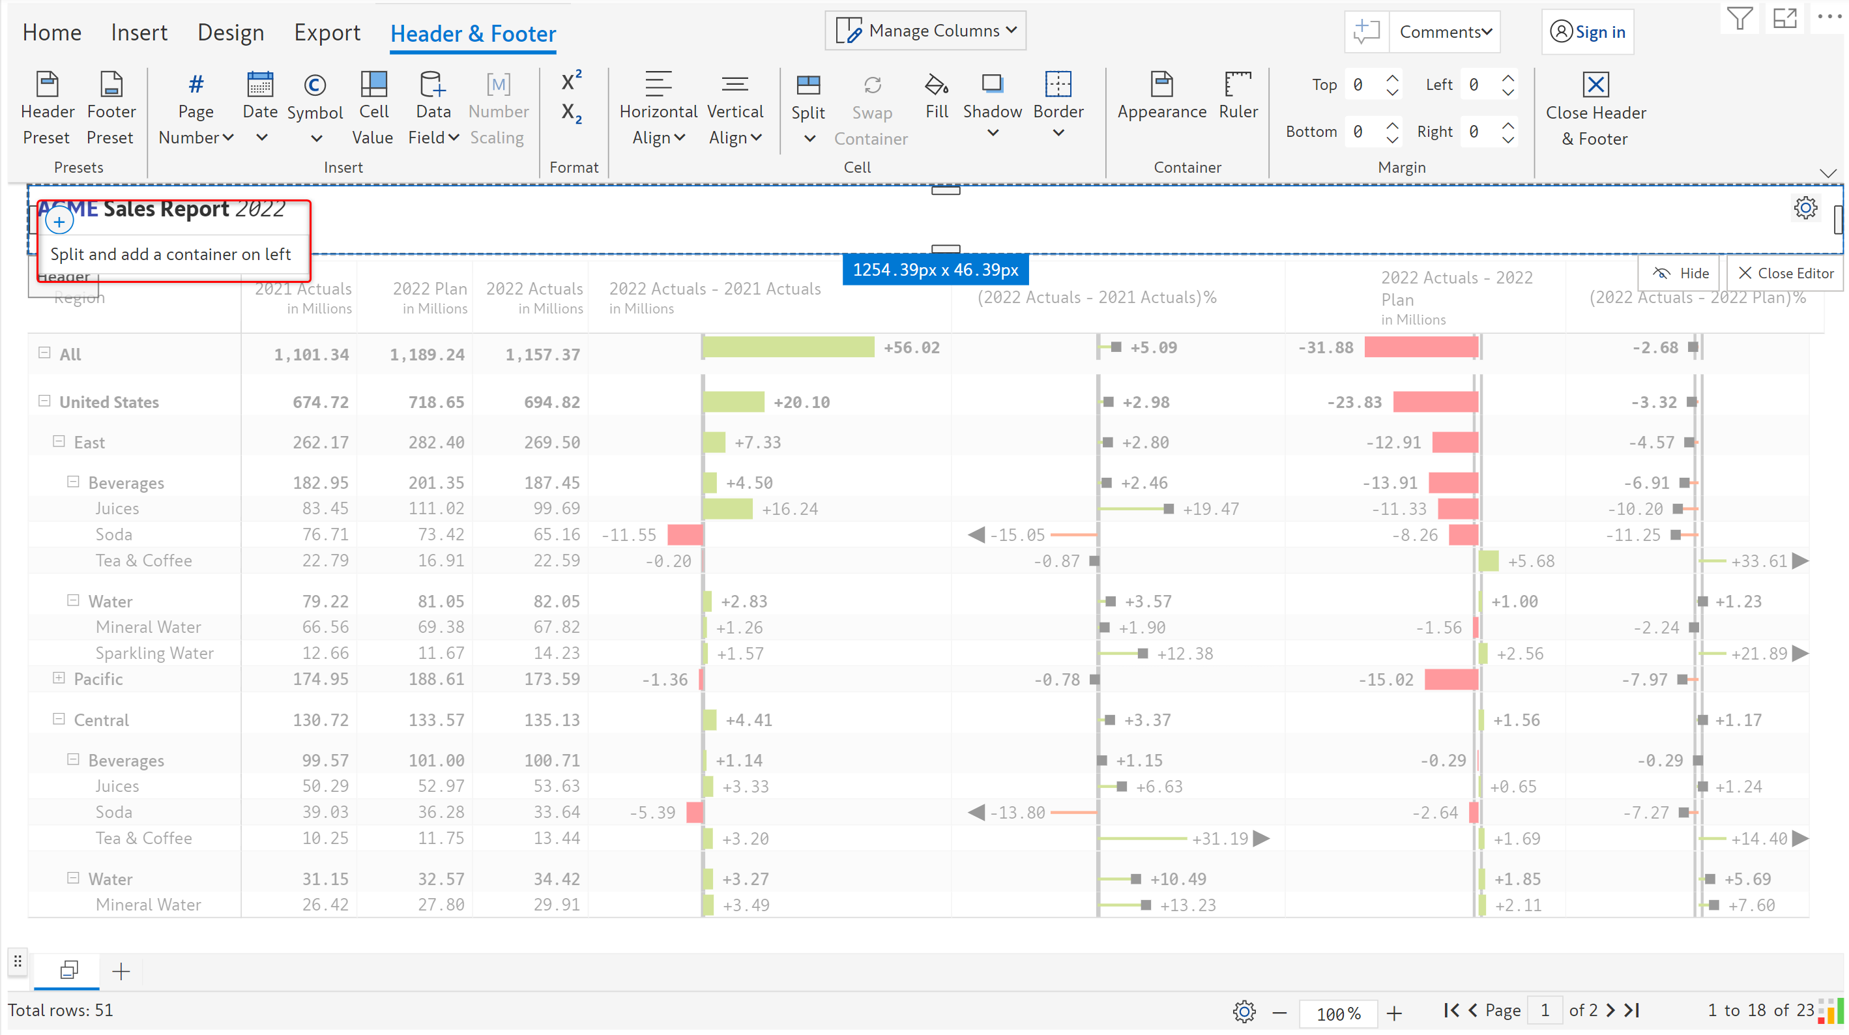The image size is (1849, 1035).
Task: Collapse the United States row
Action: [x=44, y=401]
